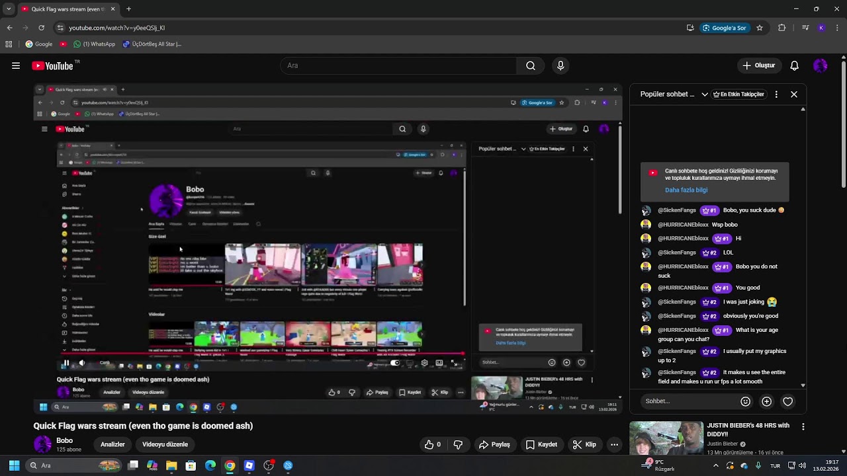View site information icon in address bar
This screenshot has width=847, height=476.
click(x=60, y=28)
